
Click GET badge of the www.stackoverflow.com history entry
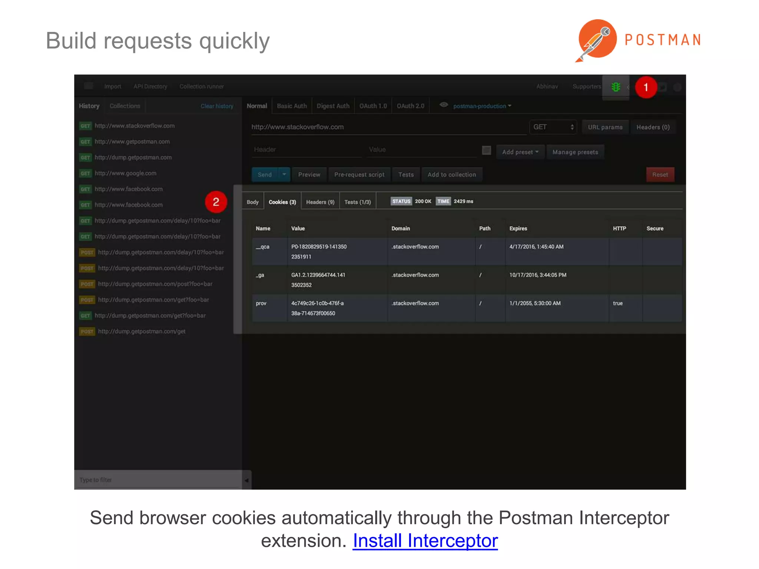[85, 126]
